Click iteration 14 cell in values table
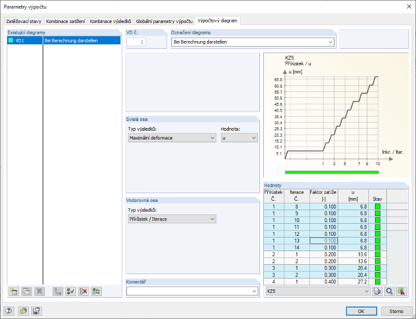 [297, 247]
